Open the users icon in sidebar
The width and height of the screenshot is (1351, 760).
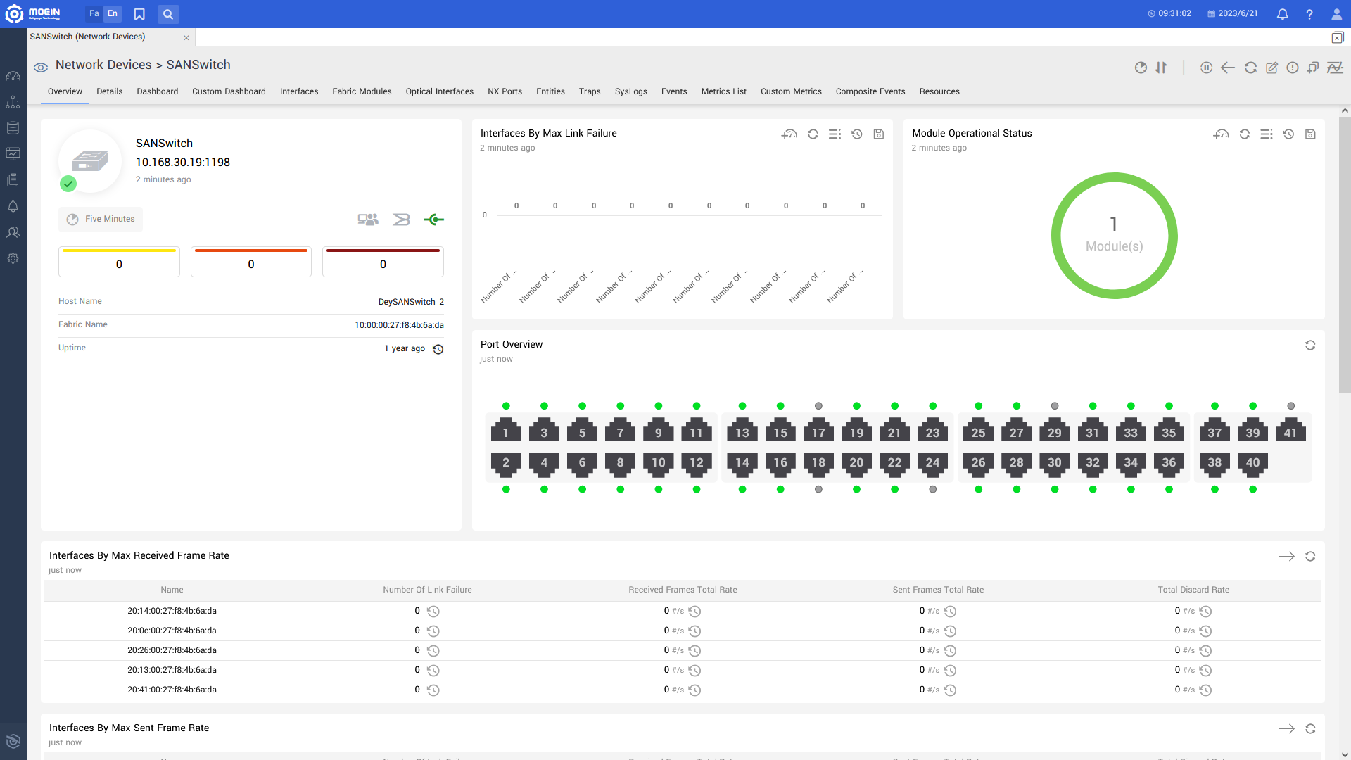13,232
